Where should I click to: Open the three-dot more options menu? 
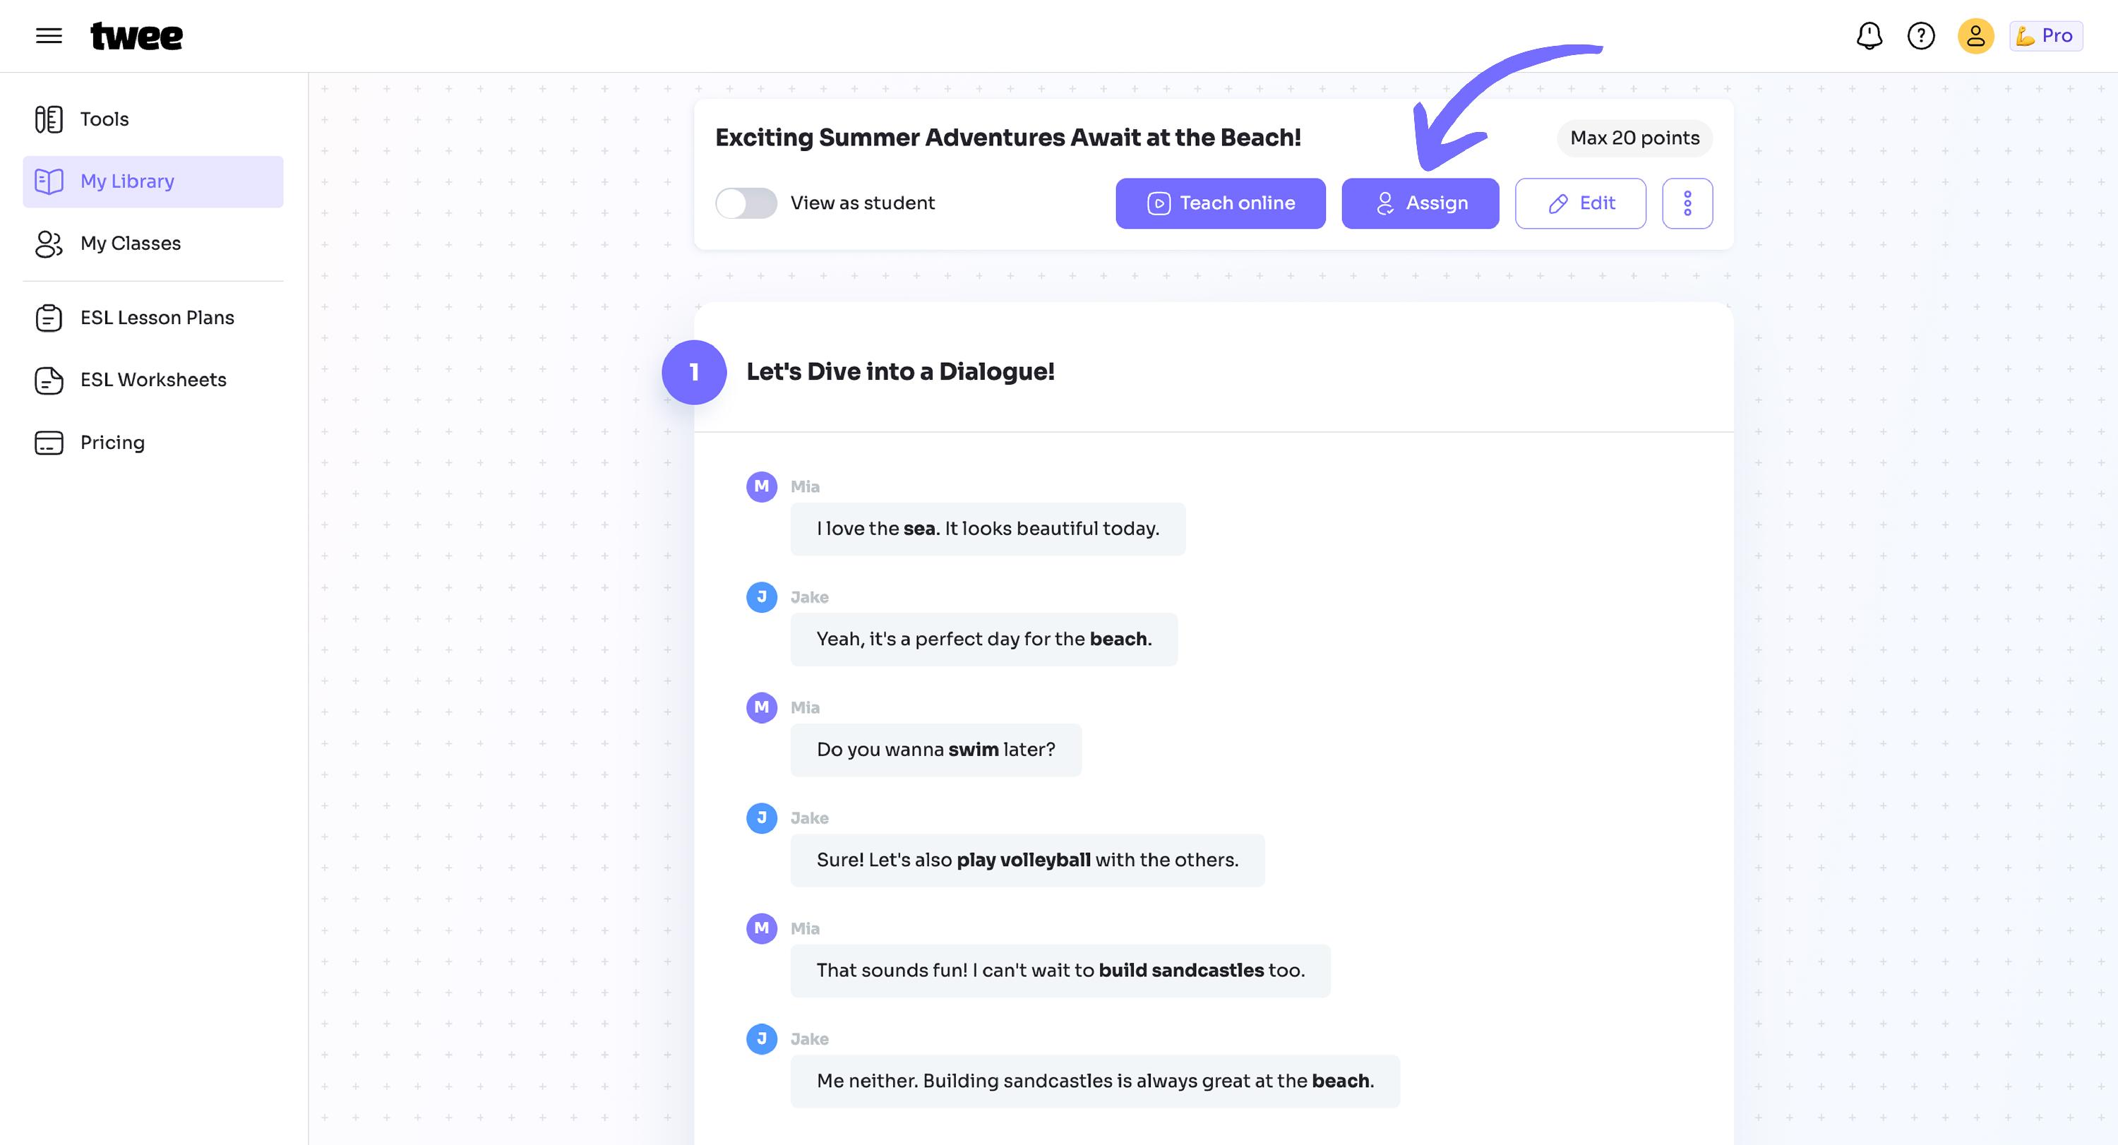point(1687,203)
